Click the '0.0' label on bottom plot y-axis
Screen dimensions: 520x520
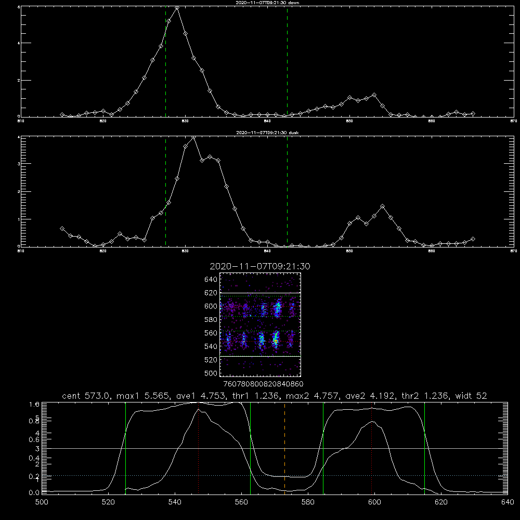[34, 492]
